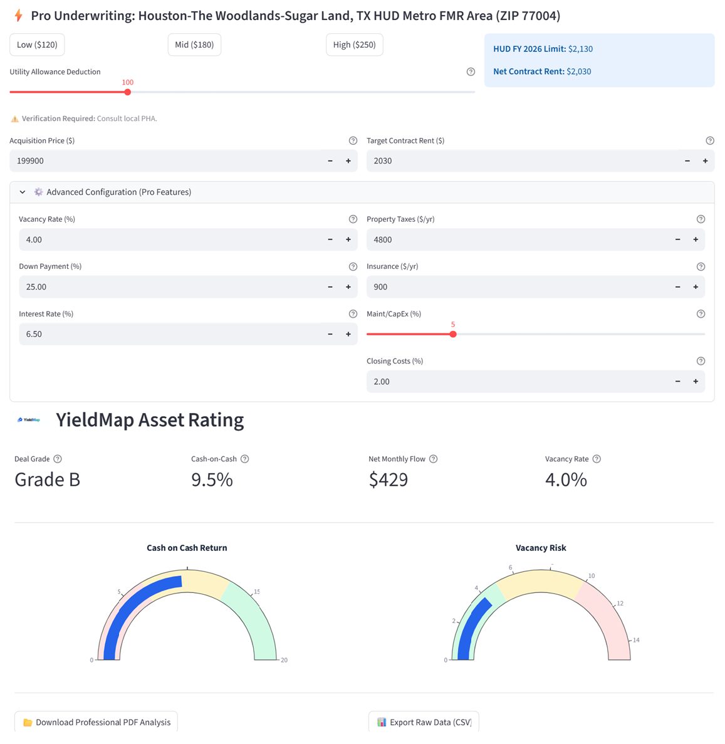This screenshot has height=744, width=725.
Task: Click the YieldMap logo image
Action: (29, 420)
